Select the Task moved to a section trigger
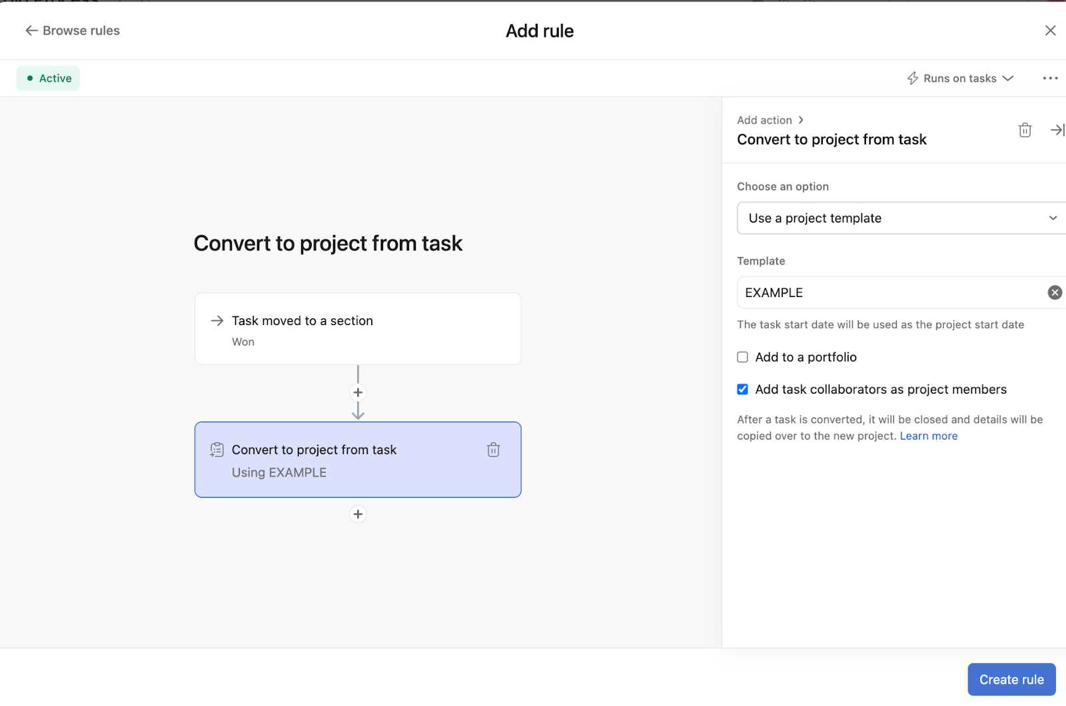Screen dimensions: 1066x706 coord(358,329)
